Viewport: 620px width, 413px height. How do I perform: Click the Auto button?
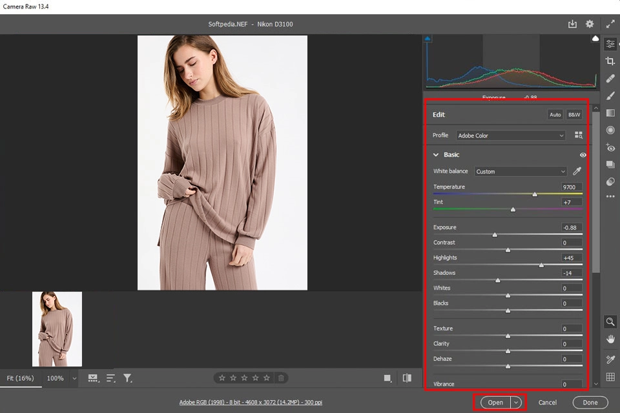coord(555,115)
